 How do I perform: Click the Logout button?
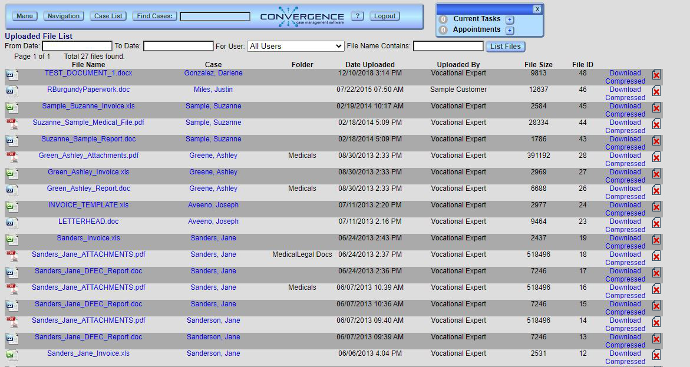point(385,16)
